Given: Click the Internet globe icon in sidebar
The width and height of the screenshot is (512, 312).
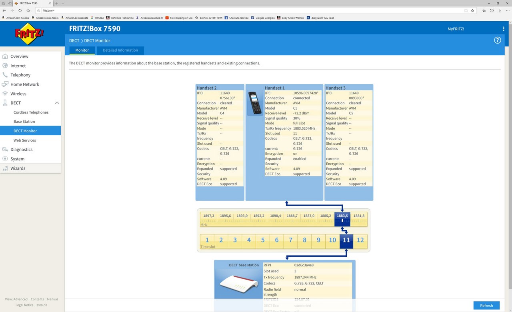Looking at the screenshot, I should [x=5, y=66].
